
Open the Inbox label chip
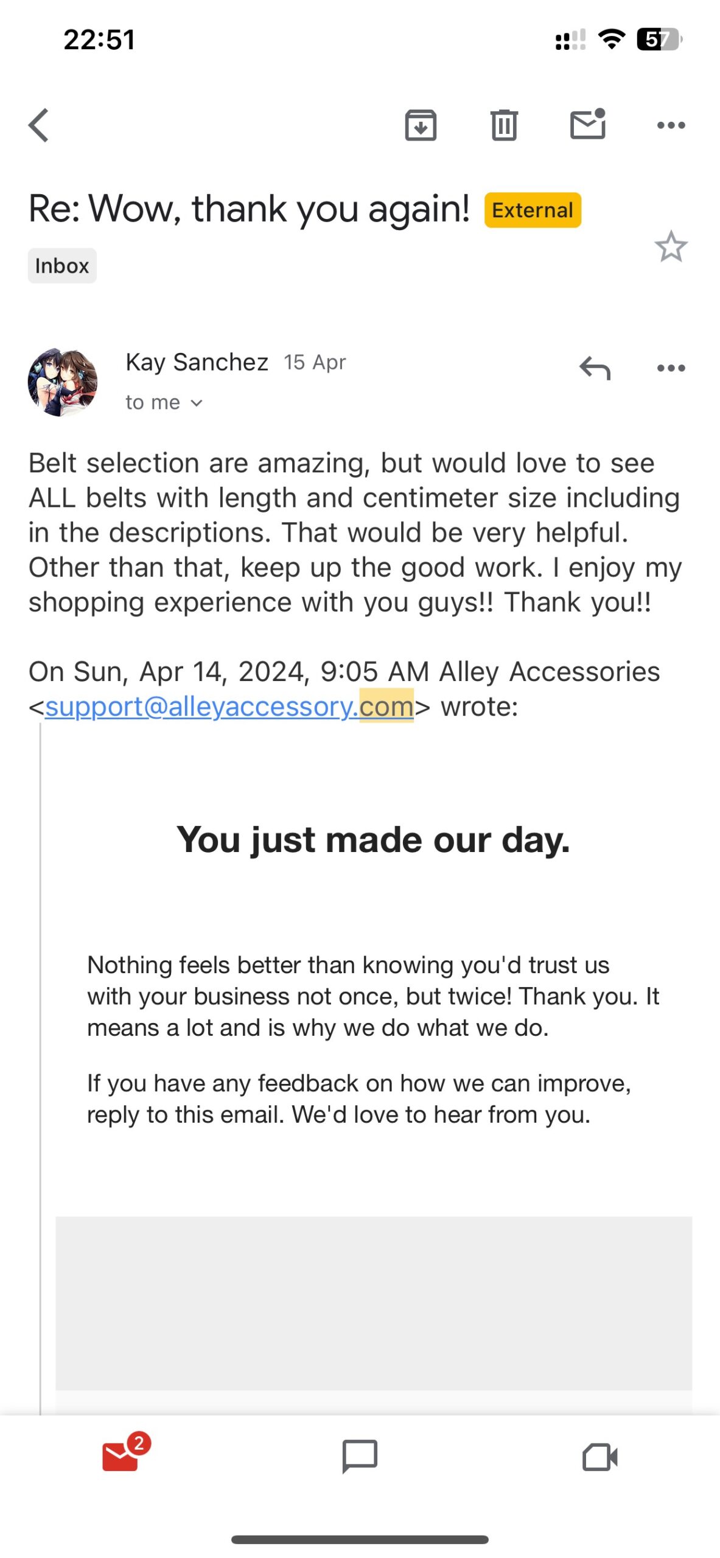click(61, 265)
